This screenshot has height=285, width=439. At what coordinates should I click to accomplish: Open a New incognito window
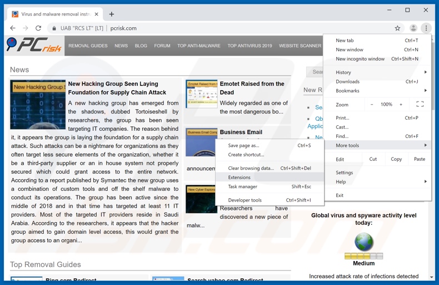pyautogui.click(x=377, y=59)
